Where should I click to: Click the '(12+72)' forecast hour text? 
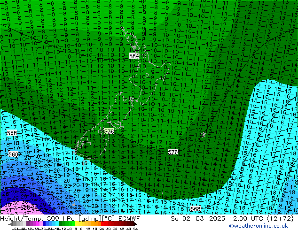coord(281,219)
